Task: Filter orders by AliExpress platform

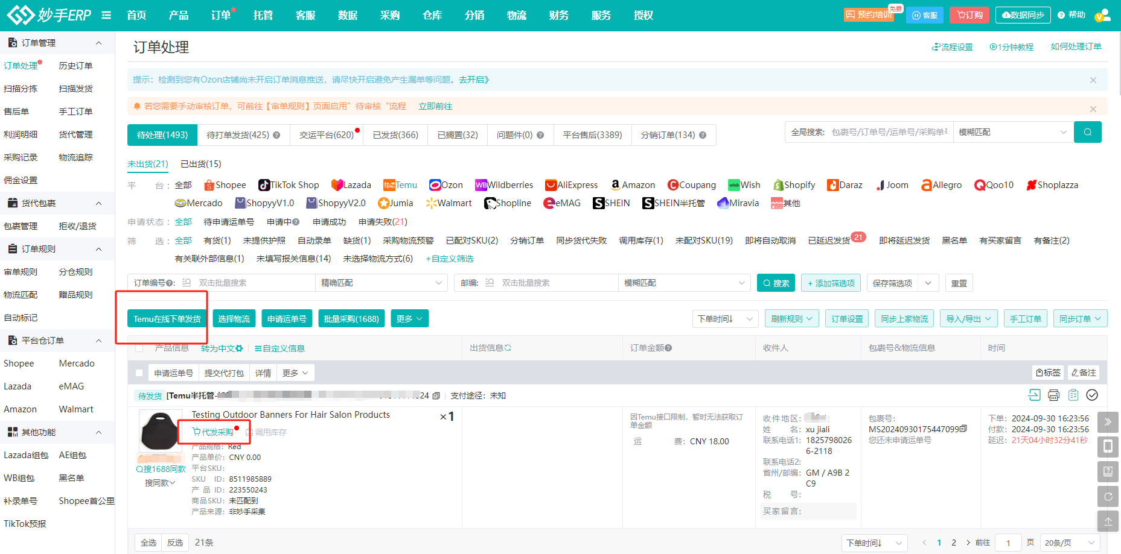Action: pyautogui.click(x=571, y=185)
